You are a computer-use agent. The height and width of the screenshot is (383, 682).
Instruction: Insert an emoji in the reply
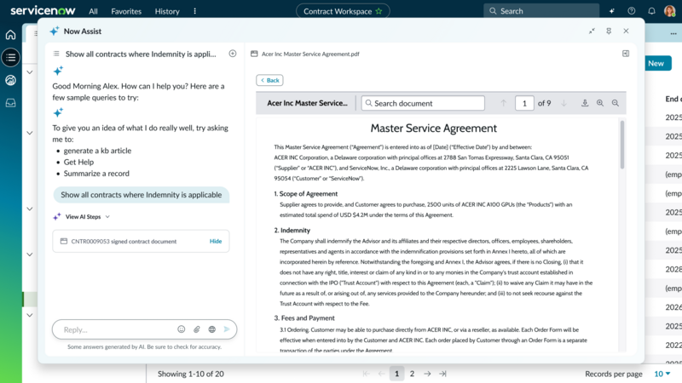click(x=182, y=329)
